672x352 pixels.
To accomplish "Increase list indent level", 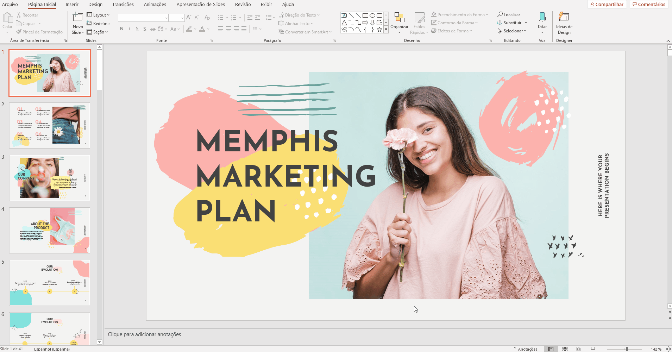I will click(x=258, y=17).
